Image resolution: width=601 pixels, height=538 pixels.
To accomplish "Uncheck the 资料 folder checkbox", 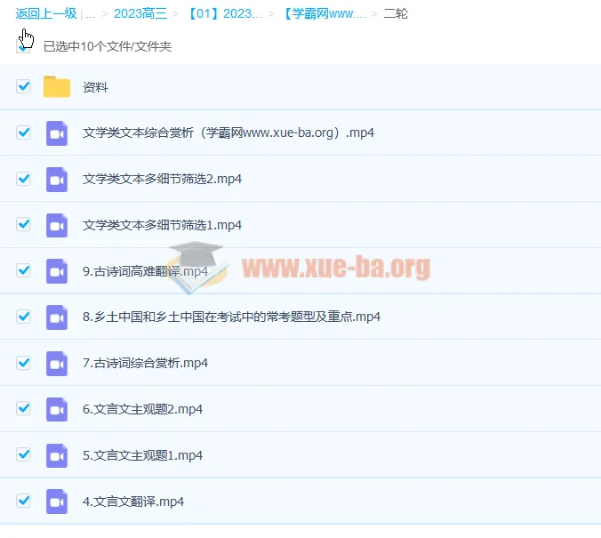I will pos(24,87).
